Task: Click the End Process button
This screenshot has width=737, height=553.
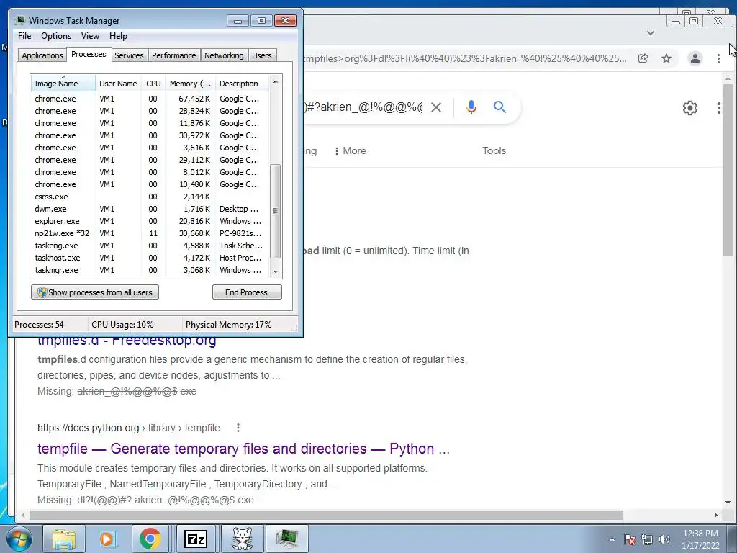Action: 247,292
